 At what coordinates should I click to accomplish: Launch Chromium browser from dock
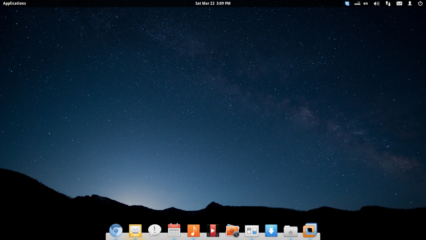[116, 230]
